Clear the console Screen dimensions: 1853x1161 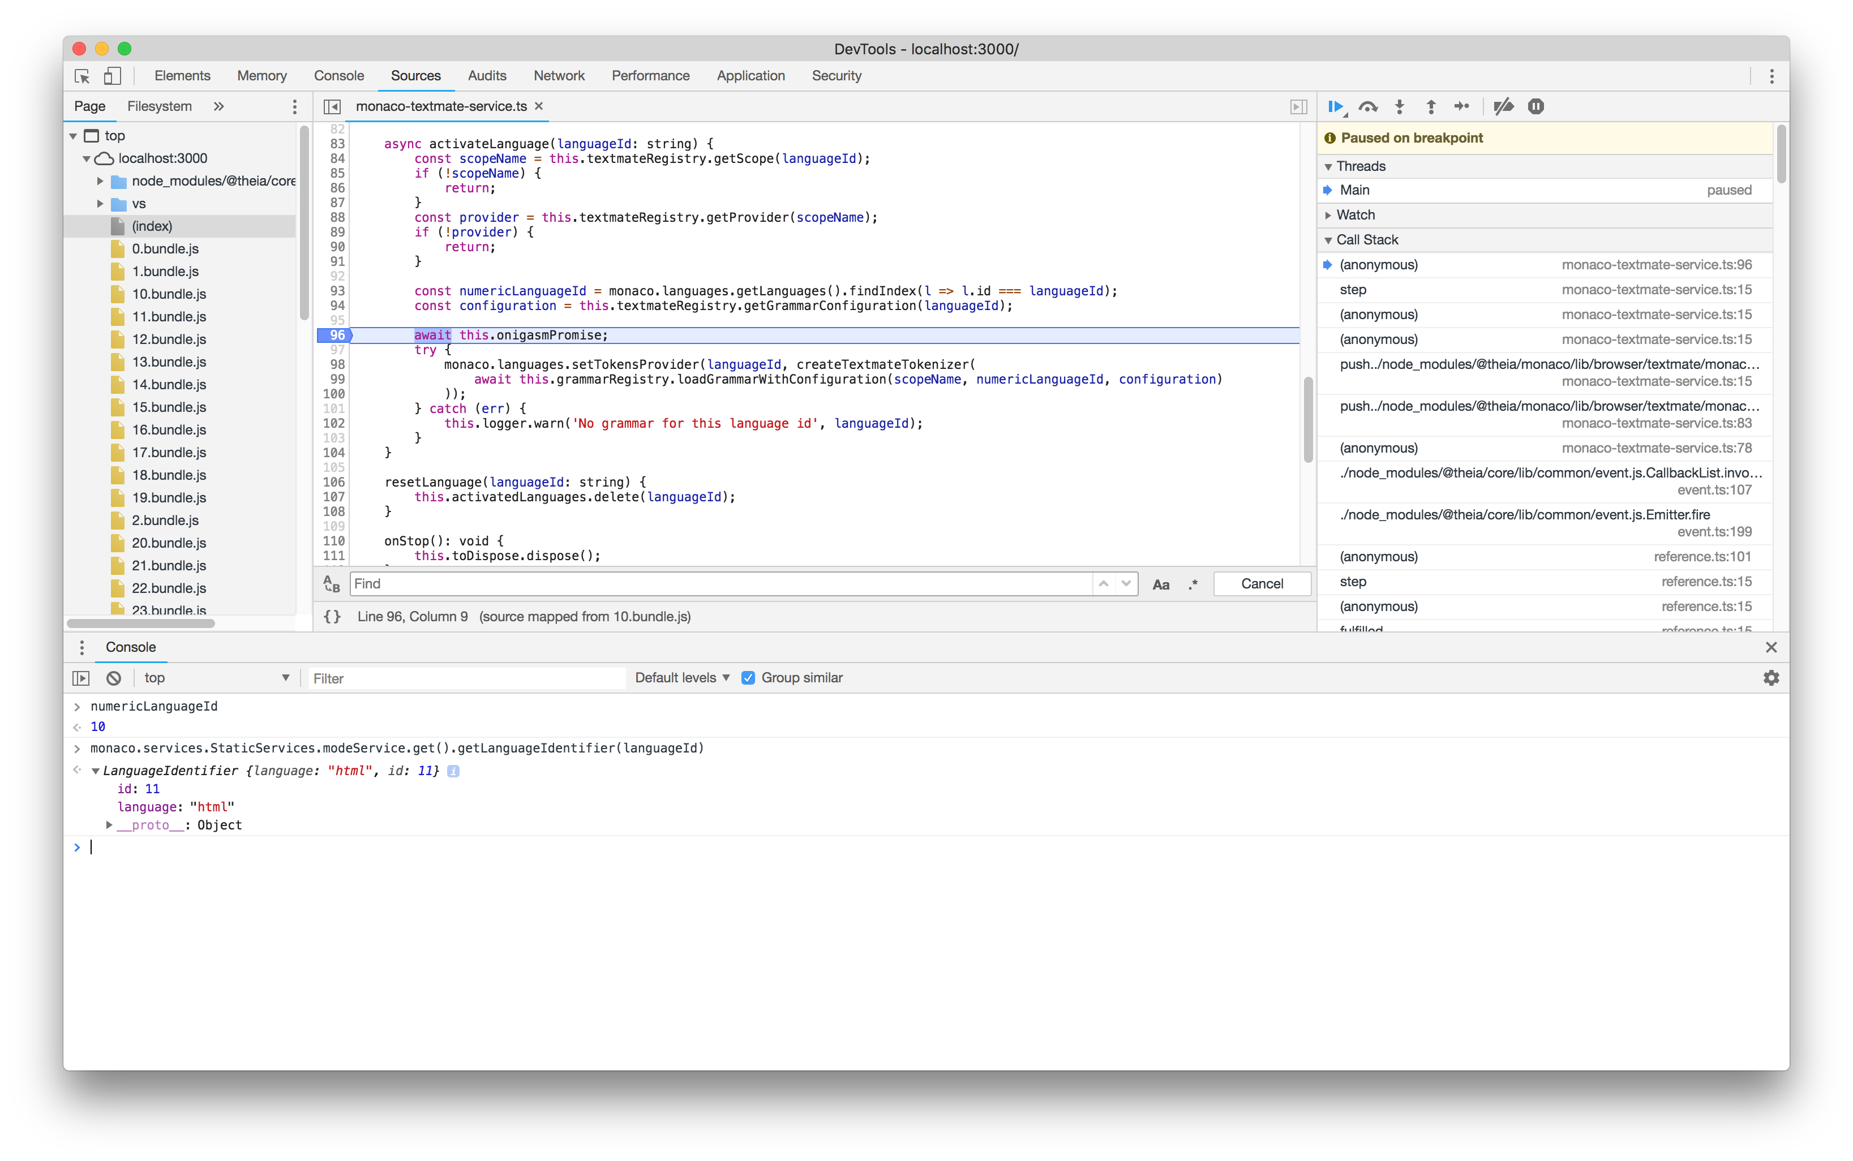point(113,678)
